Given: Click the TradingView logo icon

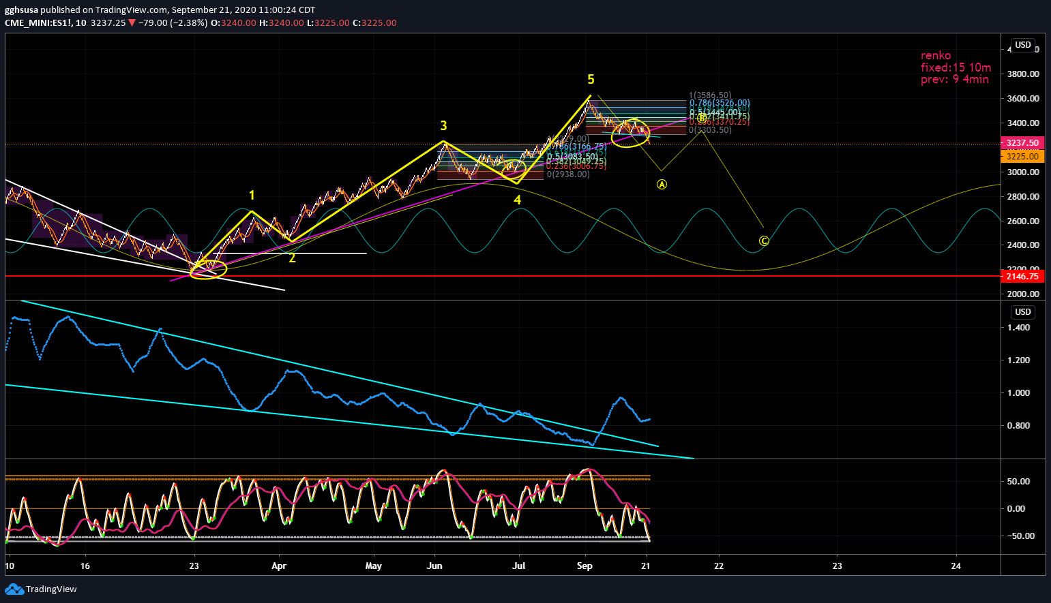Looking at the screenshot, I should point(14,589).
